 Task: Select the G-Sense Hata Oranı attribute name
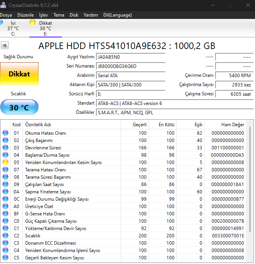(45, 214)
